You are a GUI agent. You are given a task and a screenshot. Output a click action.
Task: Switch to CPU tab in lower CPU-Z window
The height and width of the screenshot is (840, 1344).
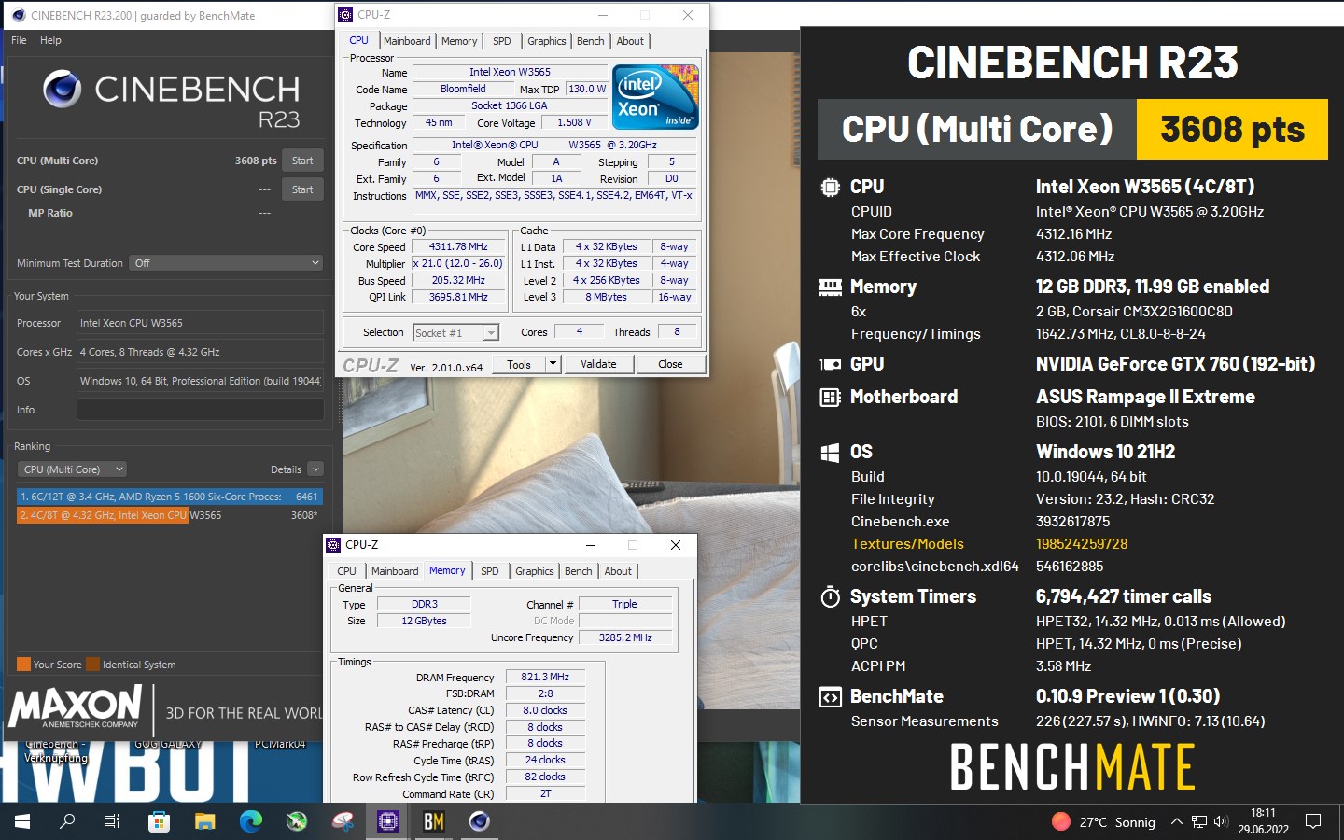346,571
